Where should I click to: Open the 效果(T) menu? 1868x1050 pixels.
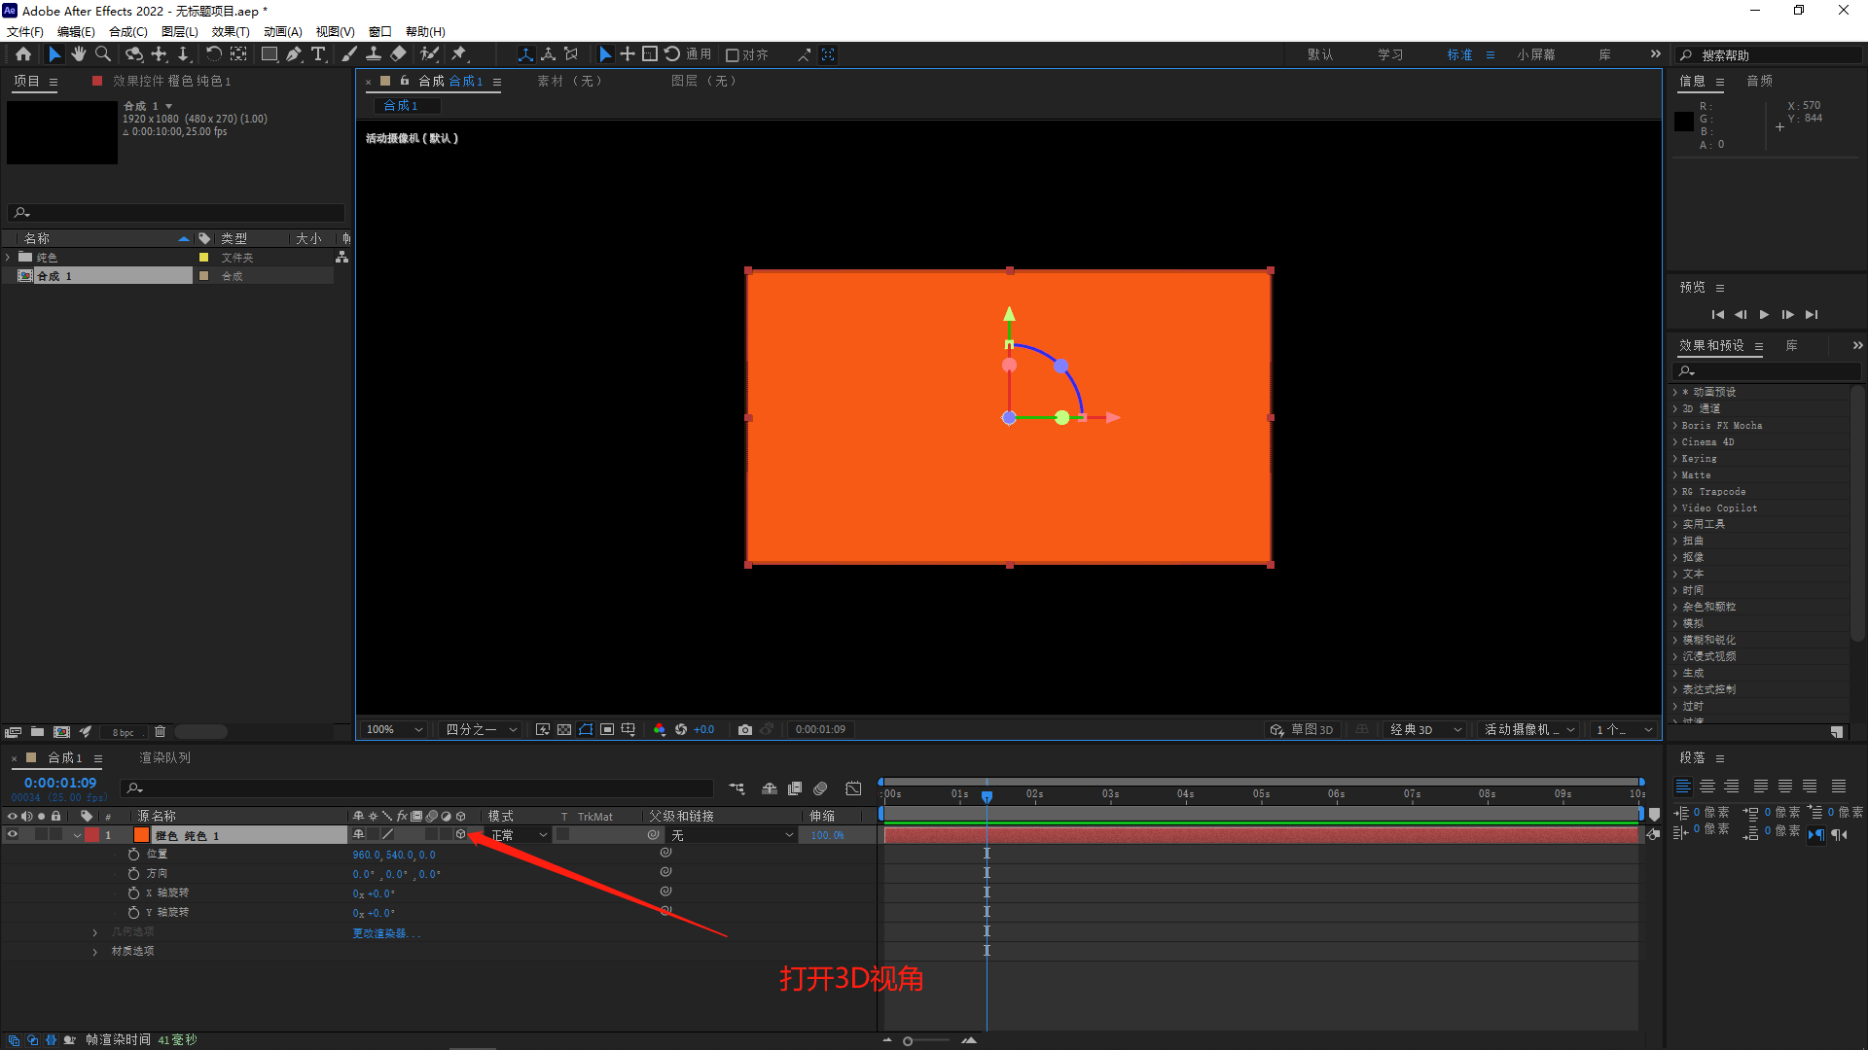tap(231, 31)
